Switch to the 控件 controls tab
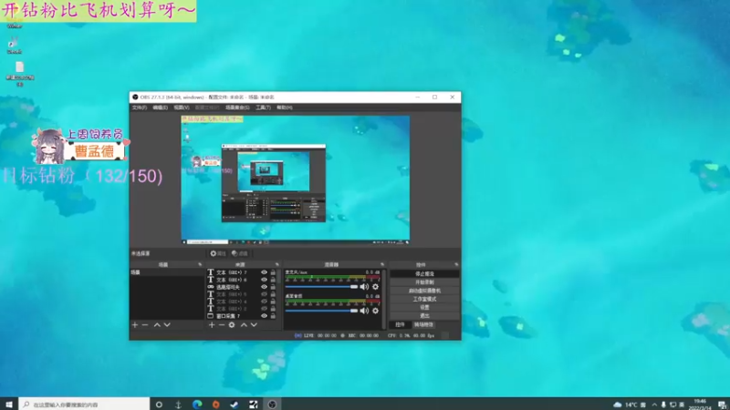 (400, 324)
